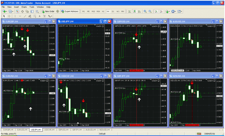Open the Window menu
The width and height of the screenshot is (225, 136).
pos(40,7)
